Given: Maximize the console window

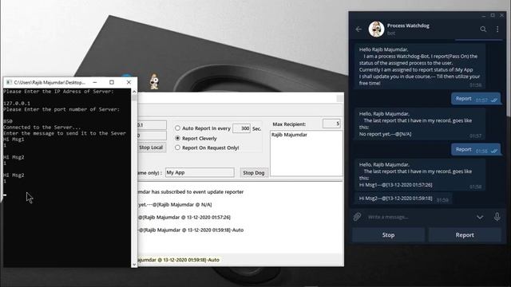Looking at the screenshot, I should pos(112,82).
